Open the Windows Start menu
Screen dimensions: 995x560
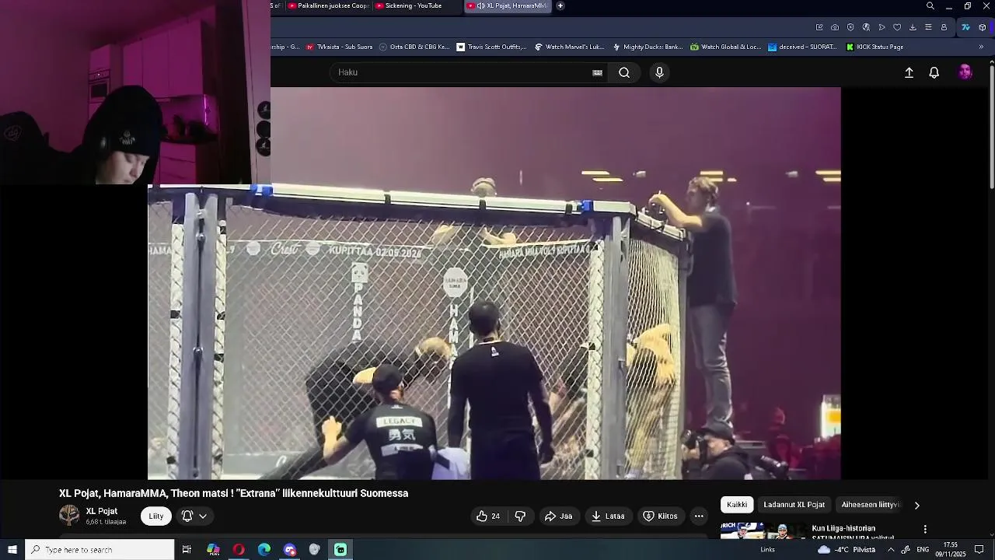tap(12, 550)
